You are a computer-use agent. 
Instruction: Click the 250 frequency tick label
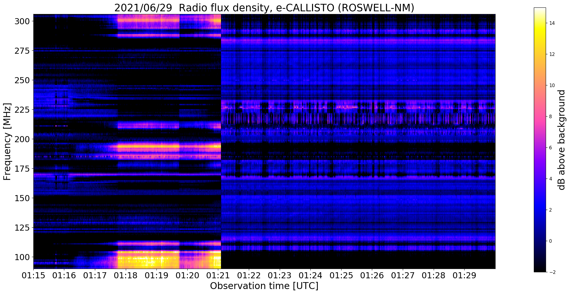click(22, 80)
